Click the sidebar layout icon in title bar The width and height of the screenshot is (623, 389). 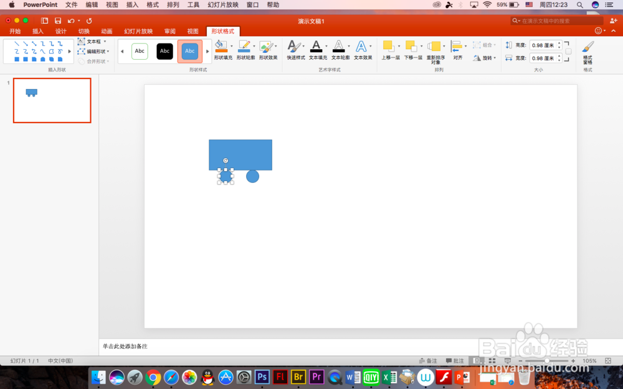[x=44, y=21]
